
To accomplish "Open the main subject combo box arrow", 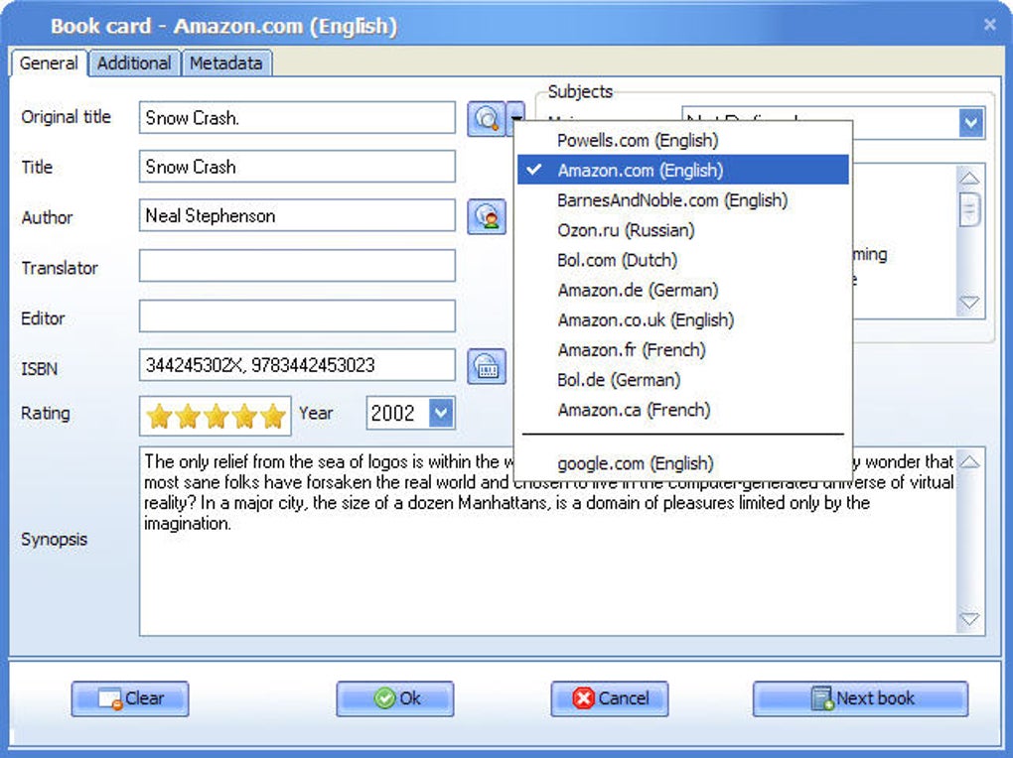I will (971, 122).
